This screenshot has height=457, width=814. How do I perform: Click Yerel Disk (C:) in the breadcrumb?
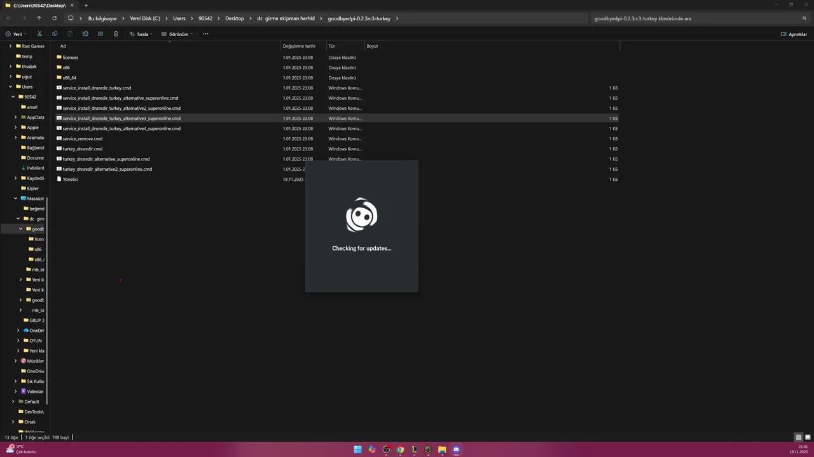pos(145,18)
